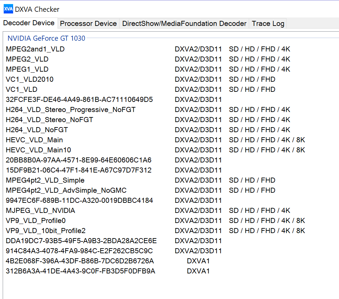Select the H264_VLD_NoFGT row
Image resolution: width=339 pixels, height=299 pixels.
click(x=171, y=129)
